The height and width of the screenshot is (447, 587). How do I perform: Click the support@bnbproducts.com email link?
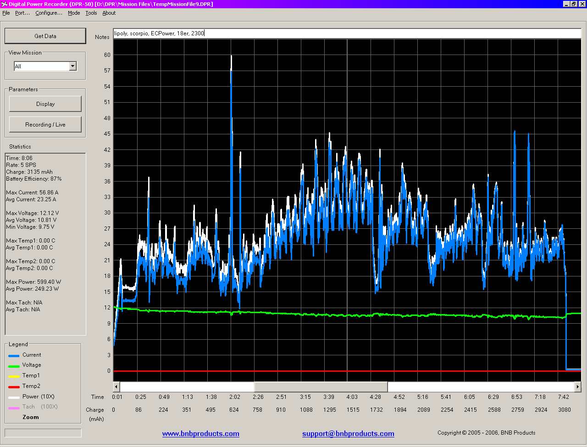[348, 433]
